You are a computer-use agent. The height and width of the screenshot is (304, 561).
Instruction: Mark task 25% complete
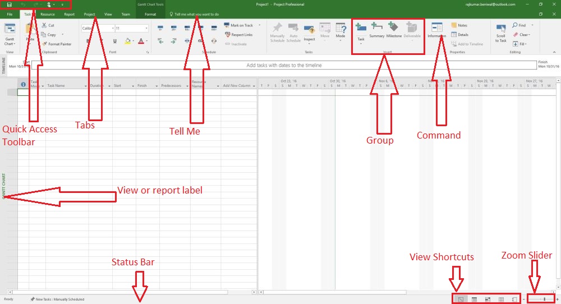pyautogui.click(x=174, y=28)
